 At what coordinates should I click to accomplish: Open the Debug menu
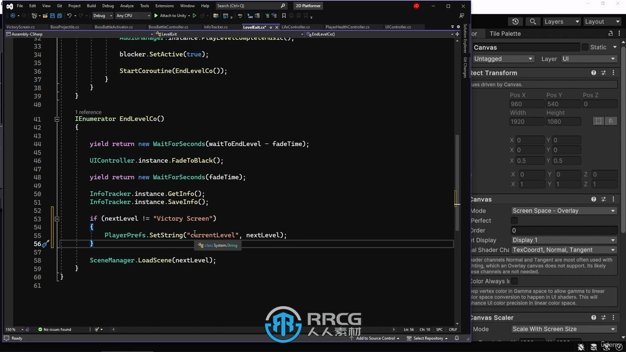pyautogui.click(x=108, y=6)
